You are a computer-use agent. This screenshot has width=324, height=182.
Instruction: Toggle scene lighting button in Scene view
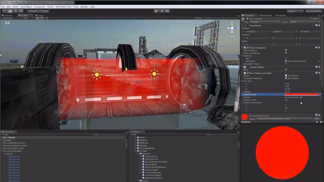click(37, 18)
